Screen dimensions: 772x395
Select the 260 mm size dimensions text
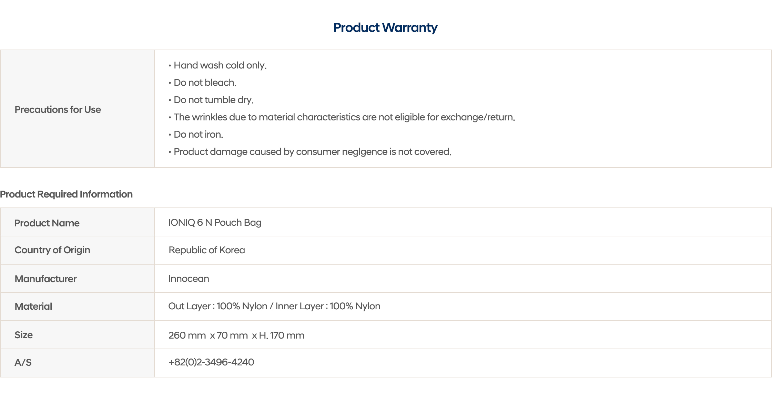click(236, 335)
